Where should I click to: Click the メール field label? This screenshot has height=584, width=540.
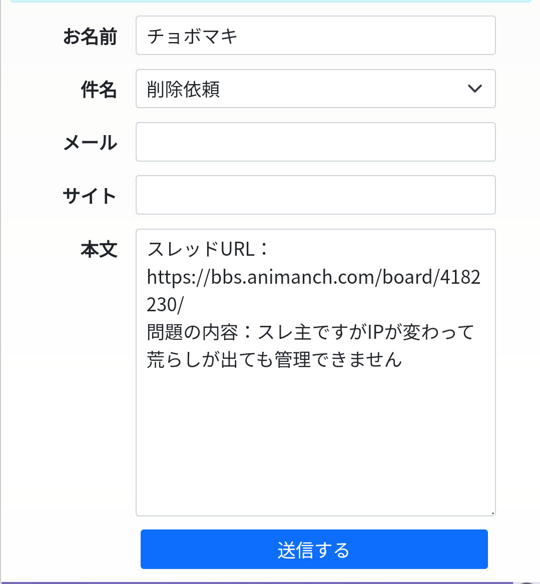tap(90, 143)
